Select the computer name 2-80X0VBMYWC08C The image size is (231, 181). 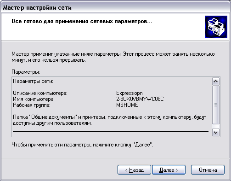pyautogui.click(x=140, y=99)
